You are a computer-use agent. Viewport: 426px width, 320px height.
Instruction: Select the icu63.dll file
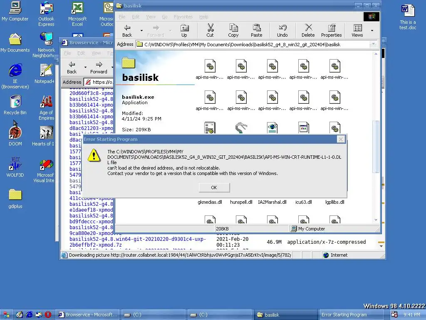303,202
